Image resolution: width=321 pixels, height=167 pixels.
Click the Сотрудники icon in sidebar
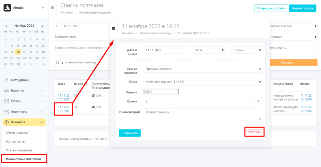6,80
